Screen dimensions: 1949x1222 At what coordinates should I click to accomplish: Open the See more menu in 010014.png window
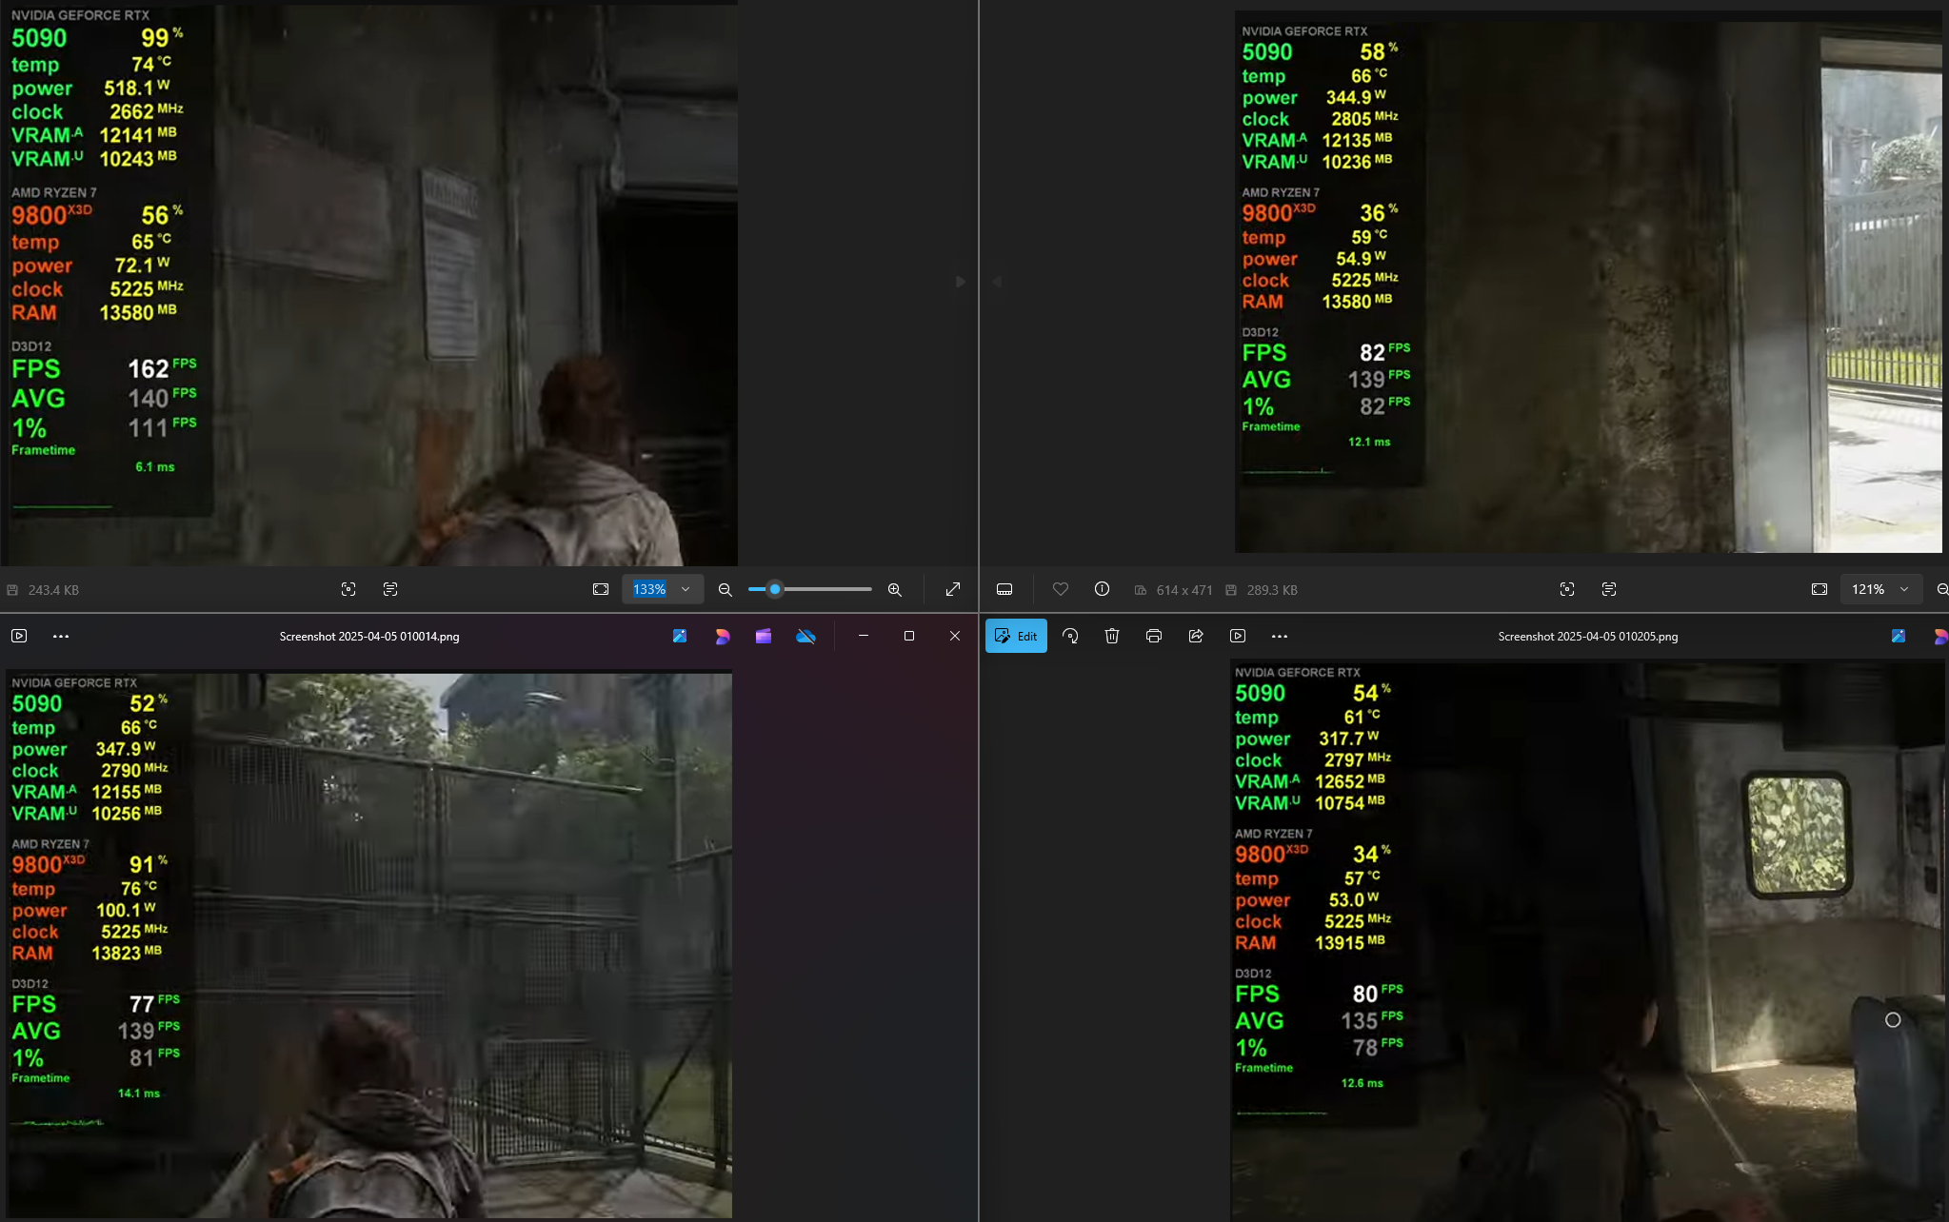click(61, 636)
